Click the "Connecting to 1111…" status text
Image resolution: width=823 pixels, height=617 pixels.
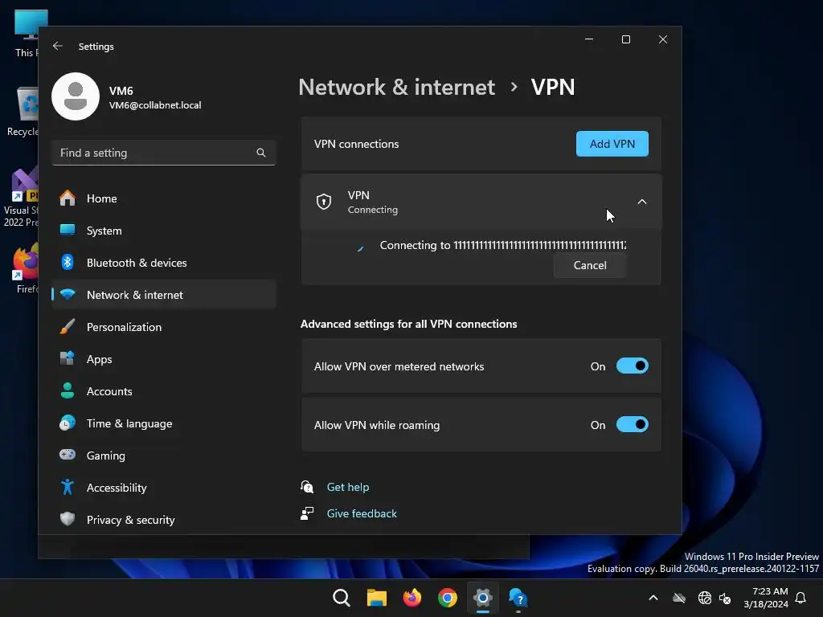pyautogui.click(x=503, y=246)
